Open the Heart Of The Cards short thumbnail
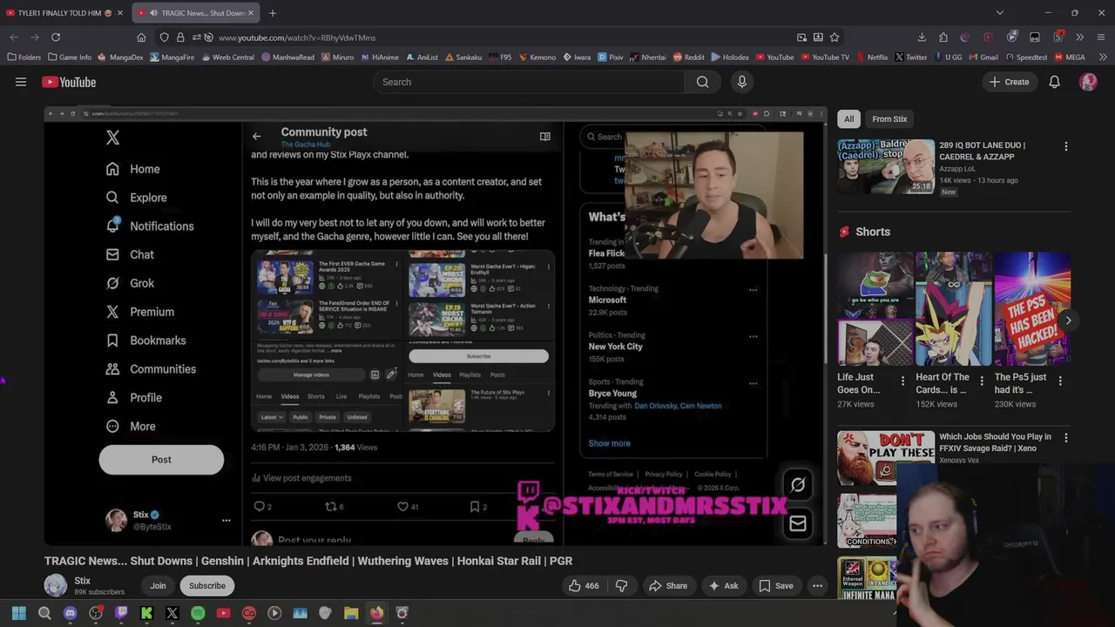 pyautogui.click(x=954, y=309)
